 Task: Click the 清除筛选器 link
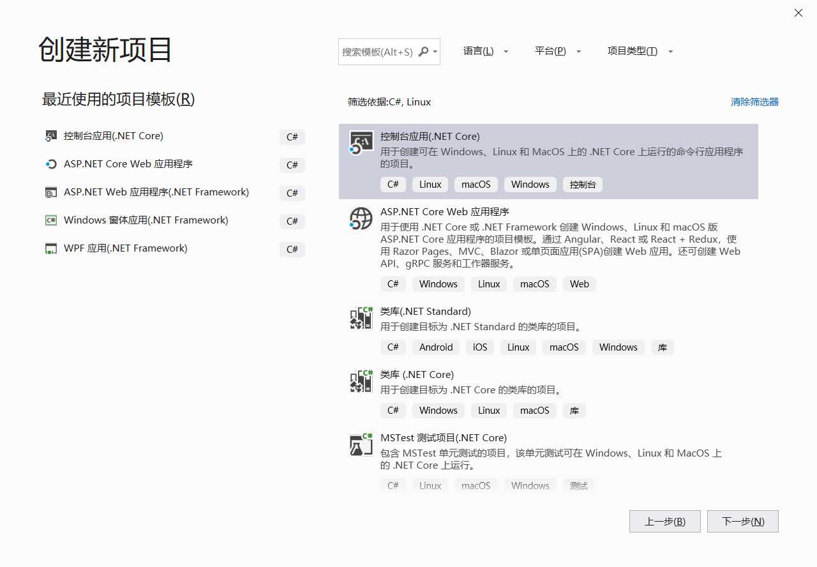tap(754, 102)
